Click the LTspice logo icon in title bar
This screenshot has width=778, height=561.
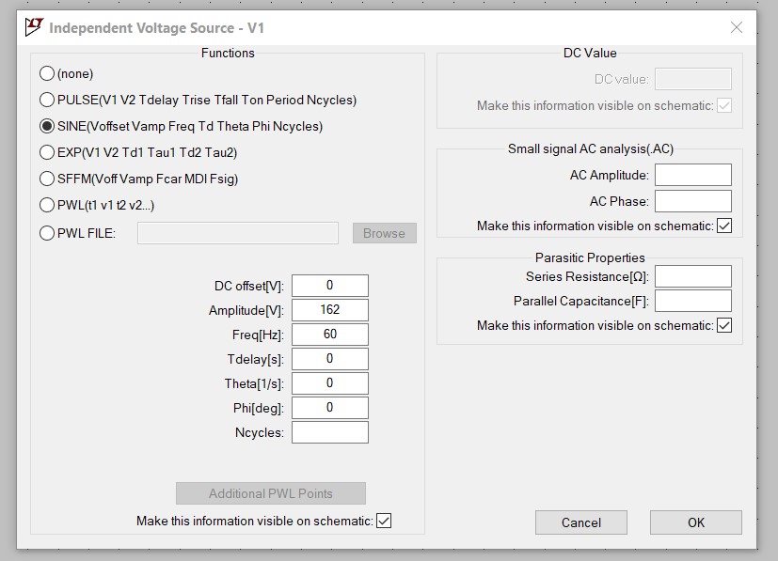click(x=34, y=27)
